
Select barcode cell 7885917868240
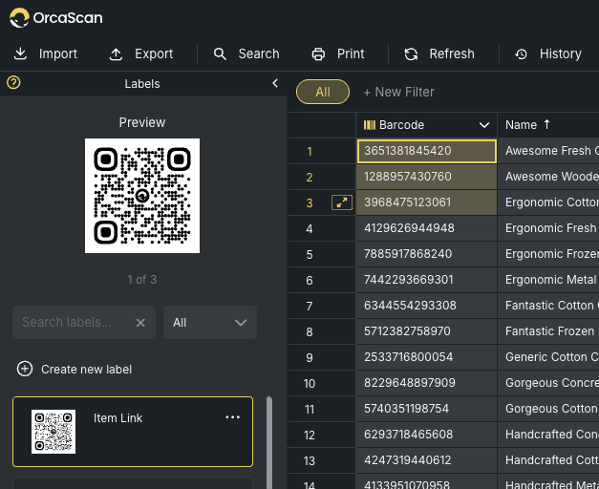pyautogui.click(x=426, y=254)
